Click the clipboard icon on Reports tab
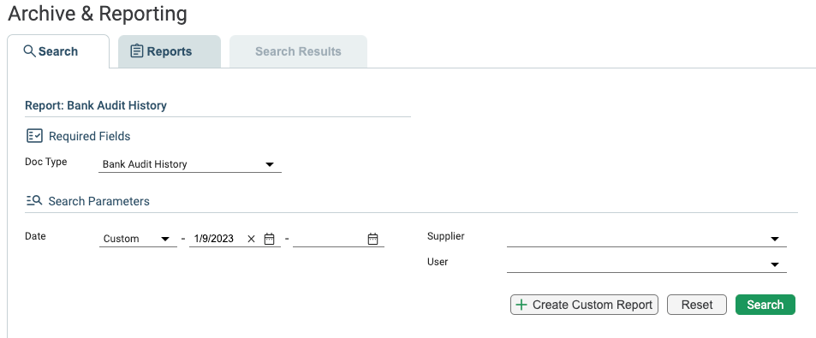The width and height of the screenshot is (816, 338). pyautogui.click(x=136, y=51)
